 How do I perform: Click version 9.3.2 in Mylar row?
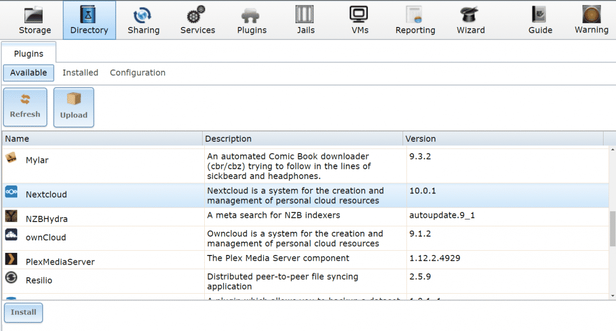click(420, 156)
